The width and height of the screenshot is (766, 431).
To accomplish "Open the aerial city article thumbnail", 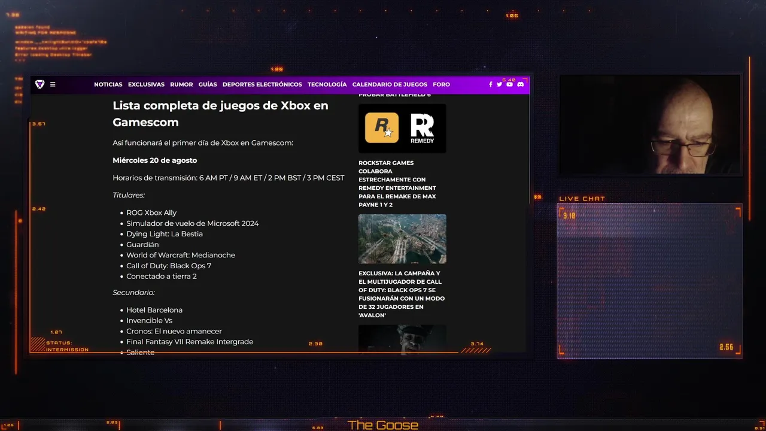I will (402, 239).
